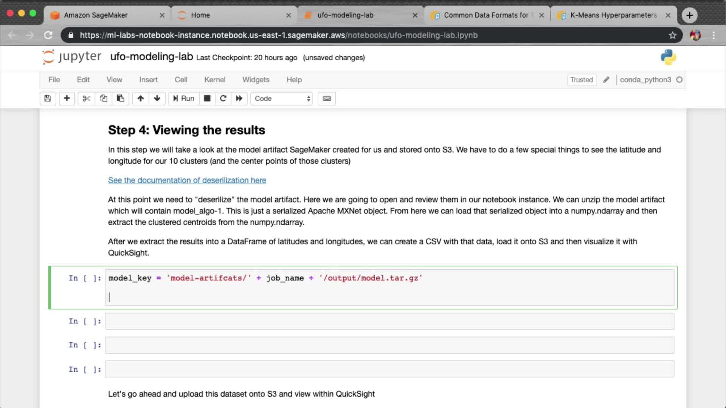The image size is (726, 408).
Task: Open the Kernel menu
Action: point(214,80)
